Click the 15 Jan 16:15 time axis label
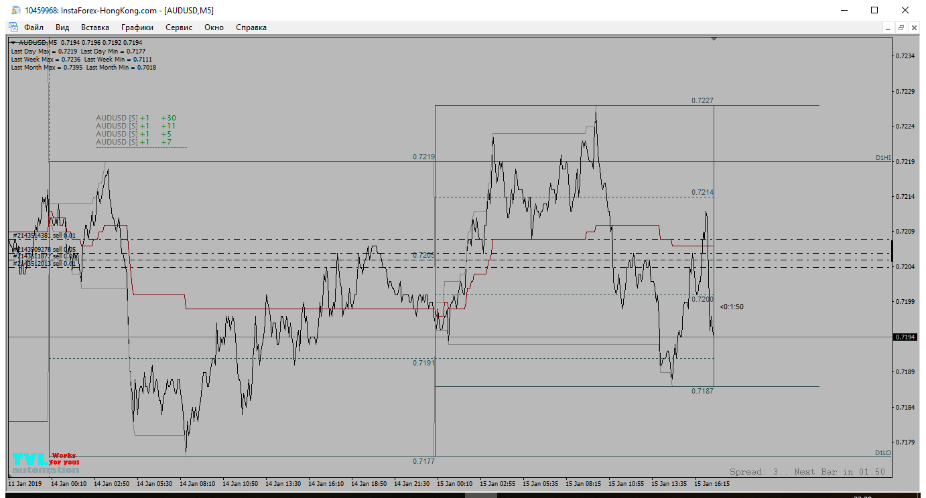926x498 pixels. pos(712,483)
